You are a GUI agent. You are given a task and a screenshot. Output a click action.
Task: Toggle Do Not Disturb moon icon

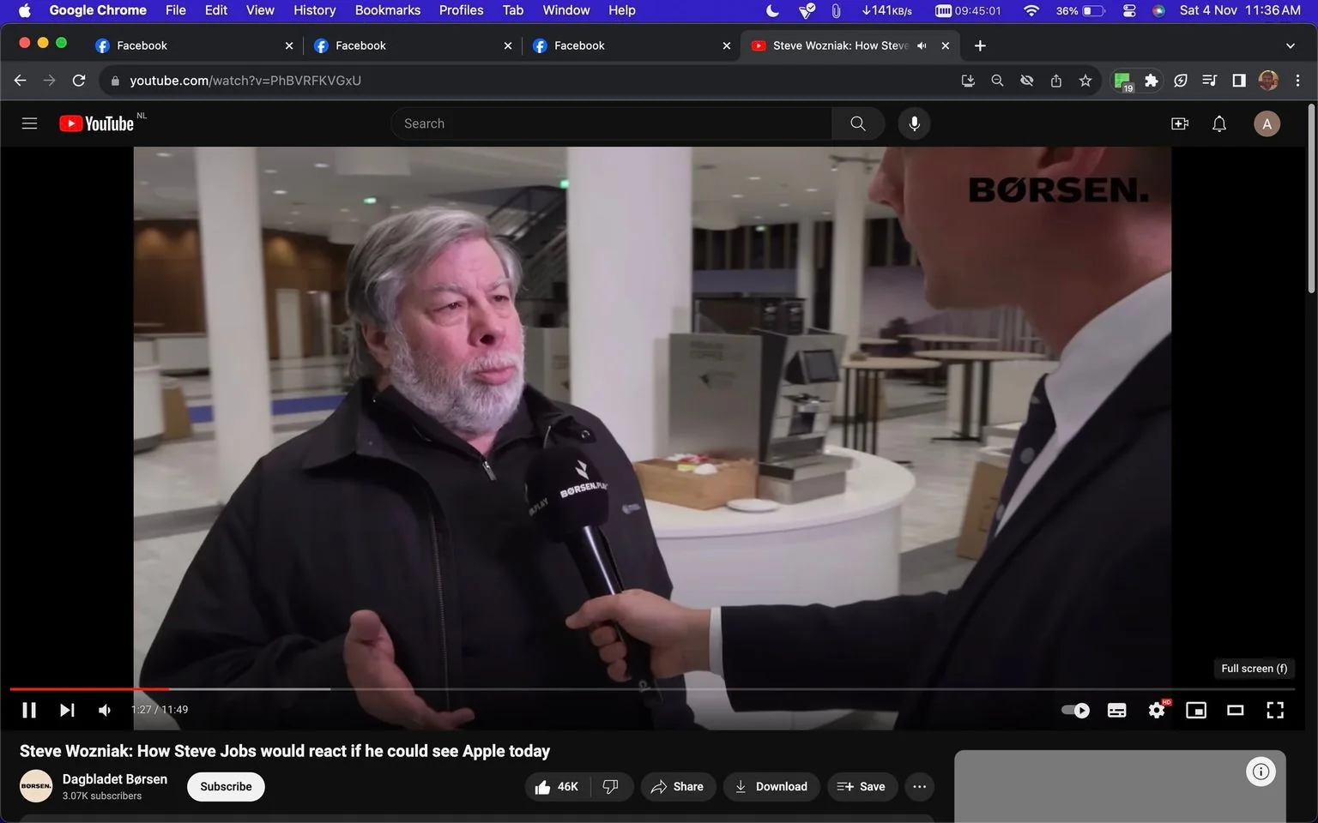772,10
